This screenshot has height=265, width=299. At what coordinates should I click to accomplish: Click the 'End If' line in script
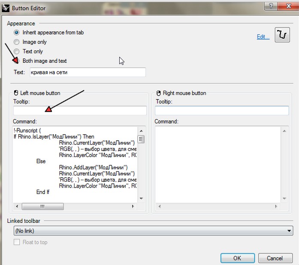tap(43, 192)
